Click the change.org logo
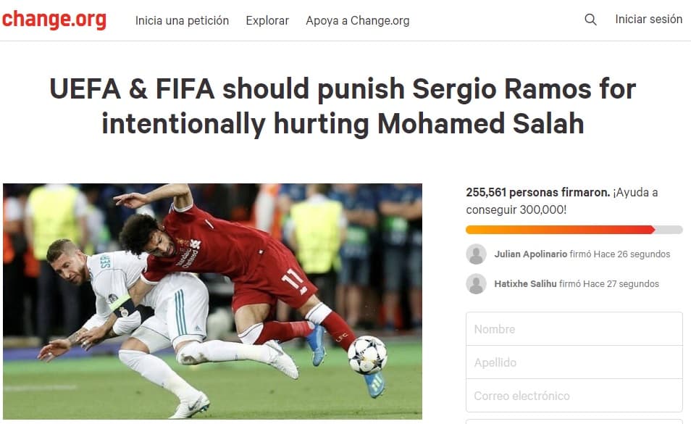The height and width of the screenshot is (424, 691). (54, 20)
